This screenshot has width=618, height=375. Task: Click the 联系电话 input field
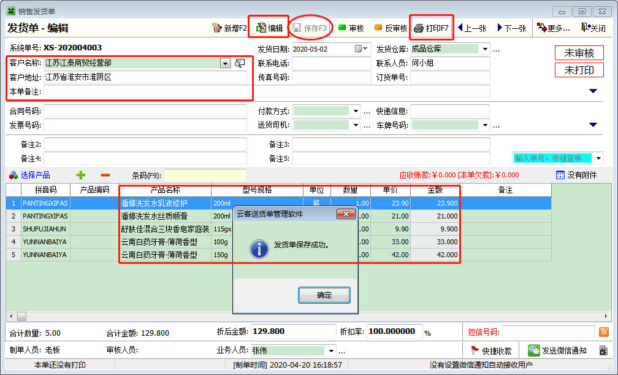332,63
